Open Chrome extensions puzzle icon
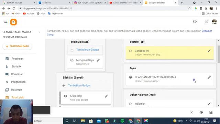 pyautogui.click(x=206, y=8)
